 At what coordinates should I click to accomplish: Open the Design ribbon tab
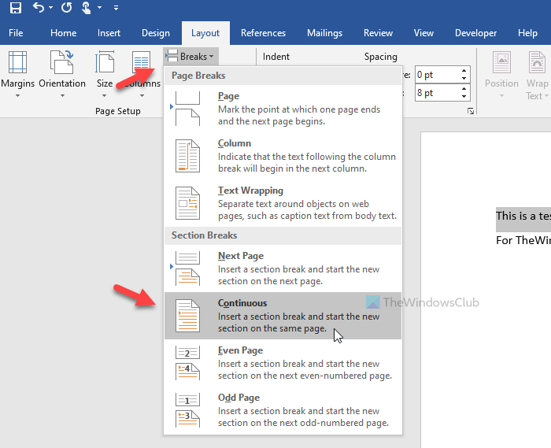pos(156,33)
